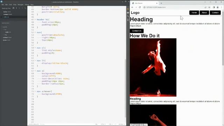The height and width of the screenshot is (126, 224).
Task: Open the Find menu in Brackets
Action: tap(10, 5)
